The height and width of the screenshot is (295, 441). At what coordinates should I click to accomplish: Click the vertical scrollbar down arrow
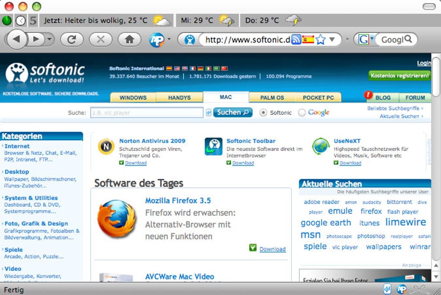[x=436, y=277]
